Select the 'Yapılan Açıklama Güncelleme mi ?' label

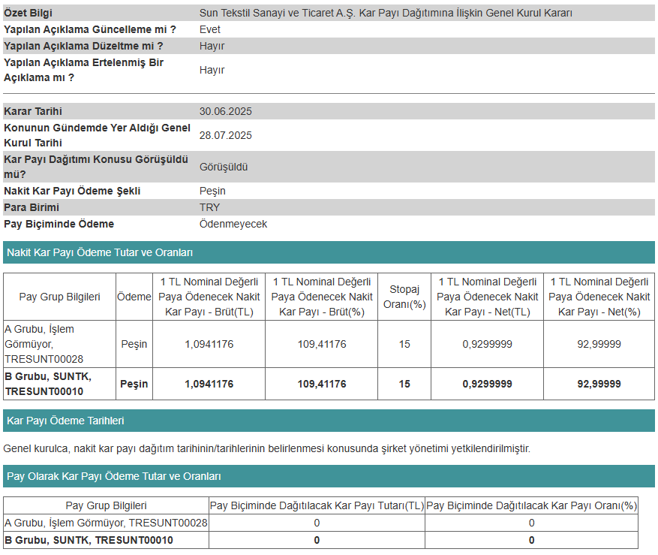tap(90, 29)
